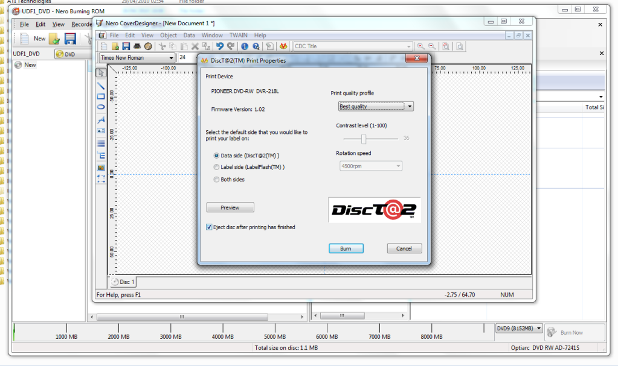
Task: Open TWAIN menu in CoverDesigner
Action: pyautogui.click(x=239, y=35)
